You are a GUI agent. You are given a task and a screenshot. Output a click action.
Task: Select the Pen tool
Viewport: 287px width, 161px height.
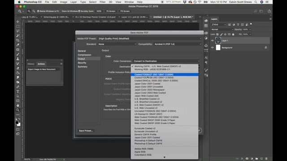point(18,87)
